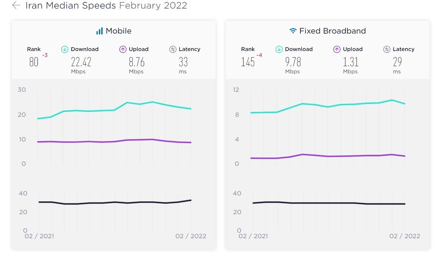Click the 02 / 2022 label under Mobile chart

click(x=191, y=236)
